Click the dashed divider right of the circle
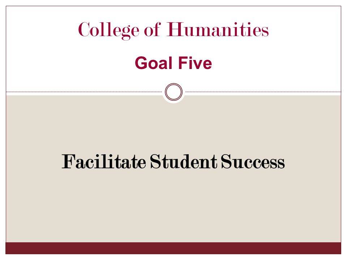This screenshot has width=347, height=260. 263,92
